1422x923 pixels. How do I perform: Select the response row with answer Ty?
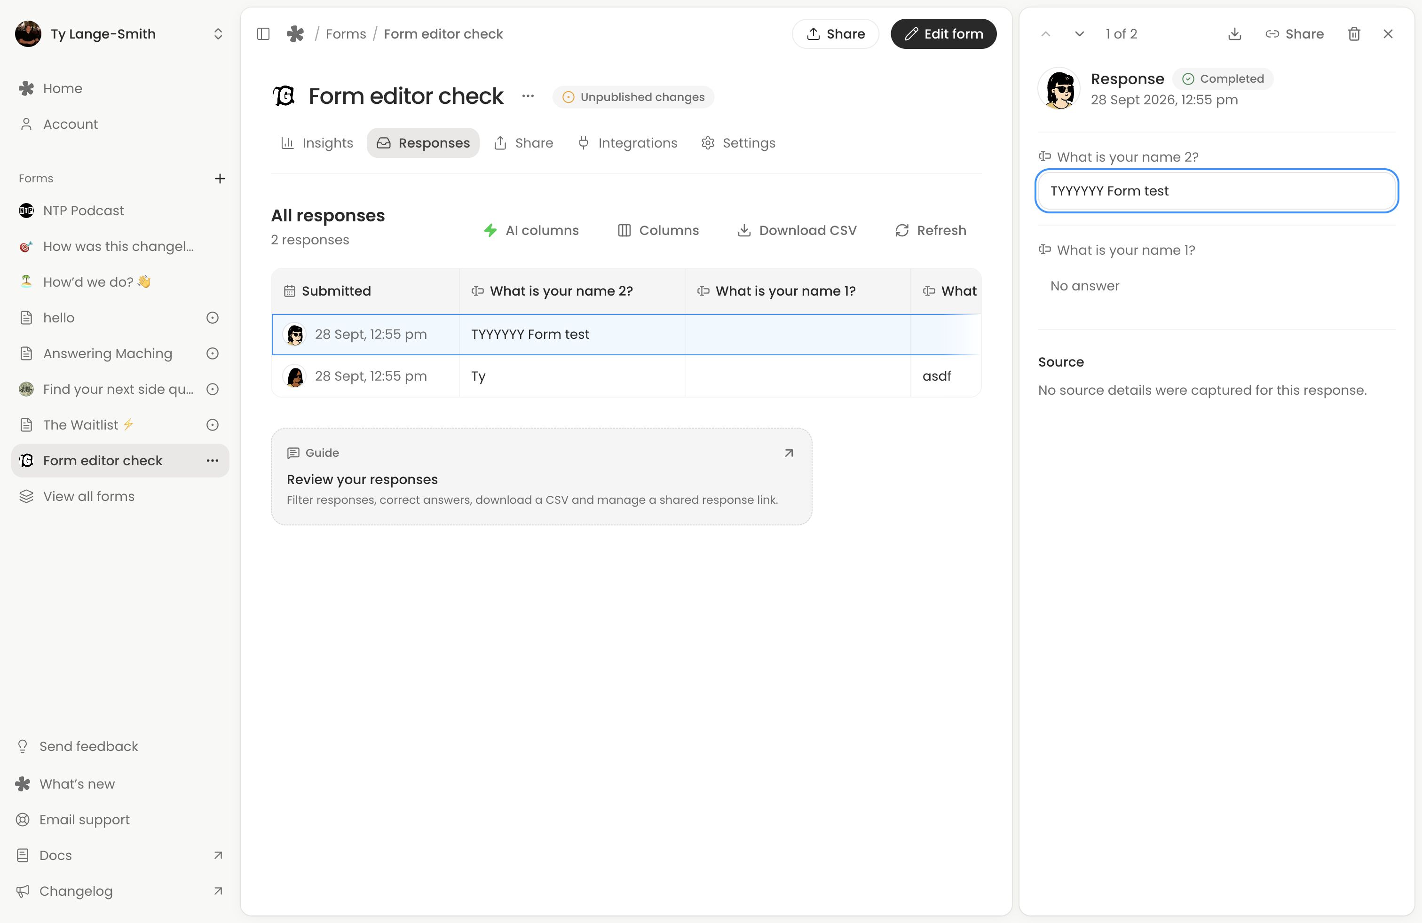(626, 376)
